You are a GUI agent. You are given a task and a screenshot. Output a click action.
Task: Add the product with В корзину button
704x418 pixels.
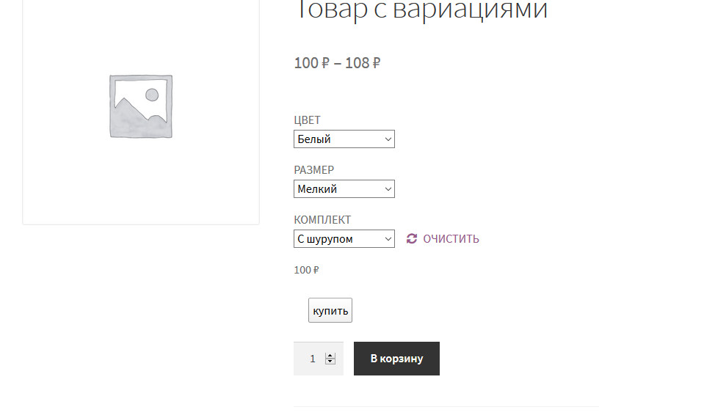pos(396,359)
